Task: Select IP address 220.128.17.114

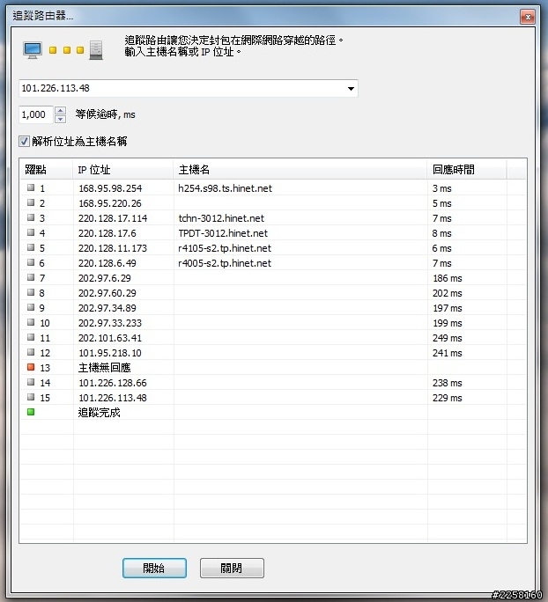Action: [113, 218]
